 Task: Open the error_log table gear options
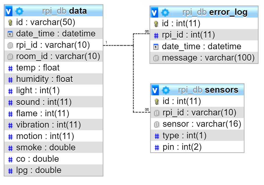(165, 13)
